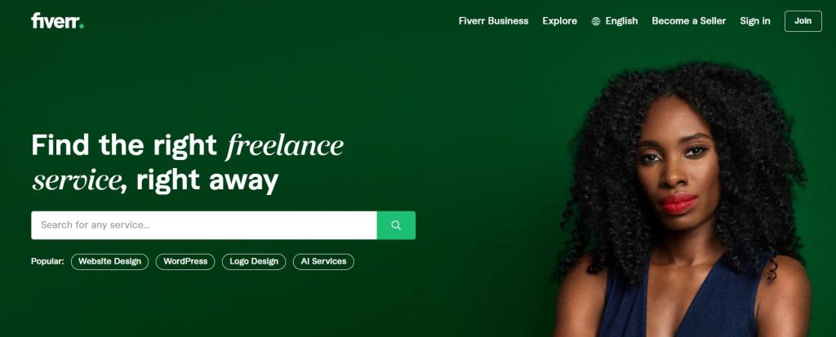Open the English language selector
This screenshot has height=337, width=836.
coord(615,20)
